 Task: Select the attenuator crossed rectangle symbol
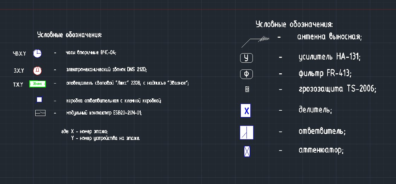pos(247,151)
